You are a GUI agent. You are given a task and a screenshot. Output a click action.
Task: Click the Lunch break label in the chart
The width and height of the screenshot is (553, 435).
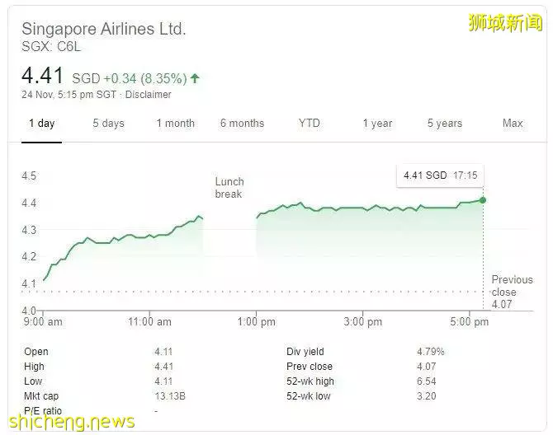point(229,188)
